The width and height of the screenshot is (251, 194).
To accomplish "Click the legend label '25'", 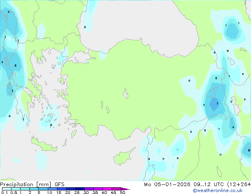I will coord(77,192).
